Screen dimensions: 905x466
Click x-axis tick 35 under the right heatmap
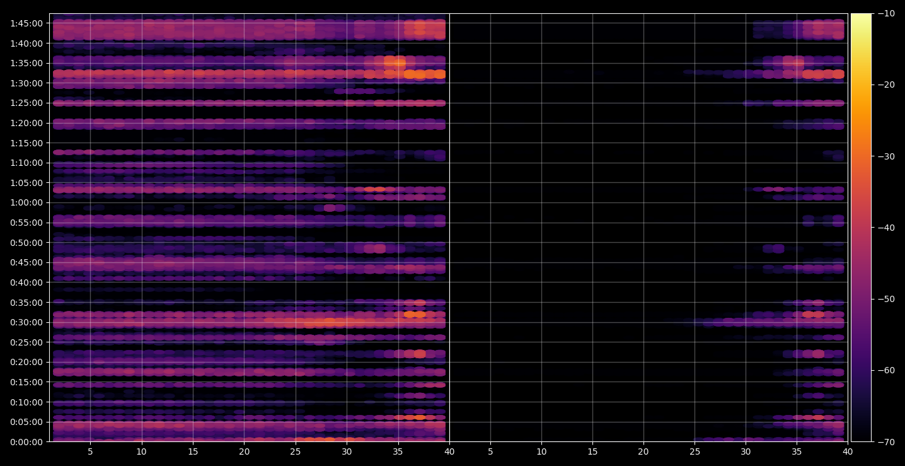click(x=797, y=451)
